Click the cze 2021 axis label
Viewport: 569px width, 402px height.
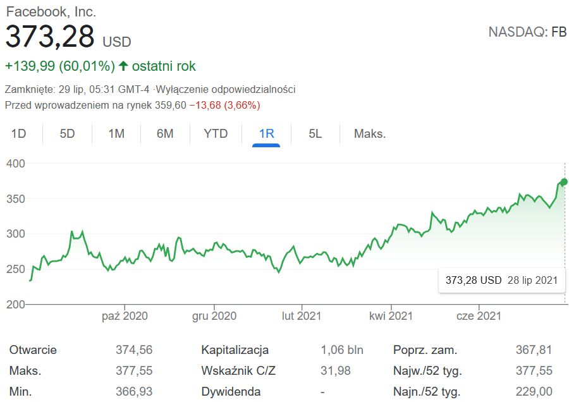pyautogui.click(x=479, y=315)
